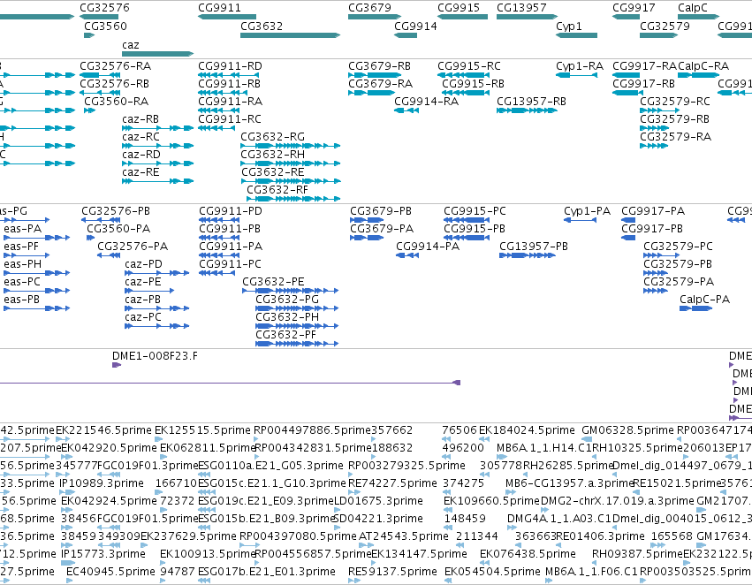The height and width of the screenshot is (585, 752).
Task: Click protein eas-PH
Action: (x=23, y=263)
